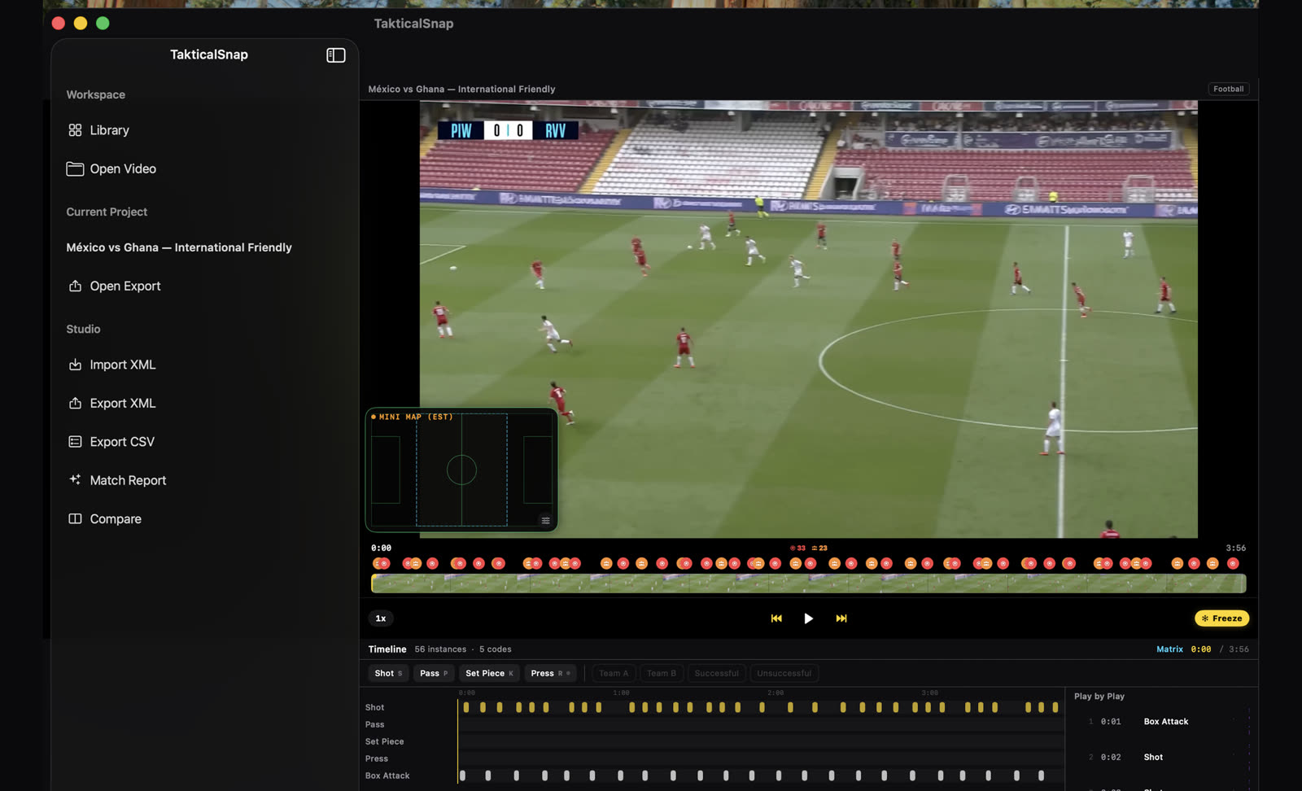The height and width of the screenshot is (791, 1302).
Task: Click the red 33 event counter
Action: pos(797,548)
